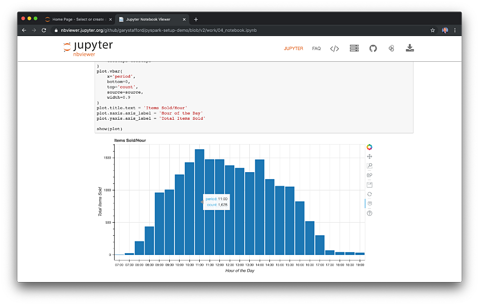479x305 pixels.
Task: Open the Chrome three-dot menu
Action: pos(455,30)
